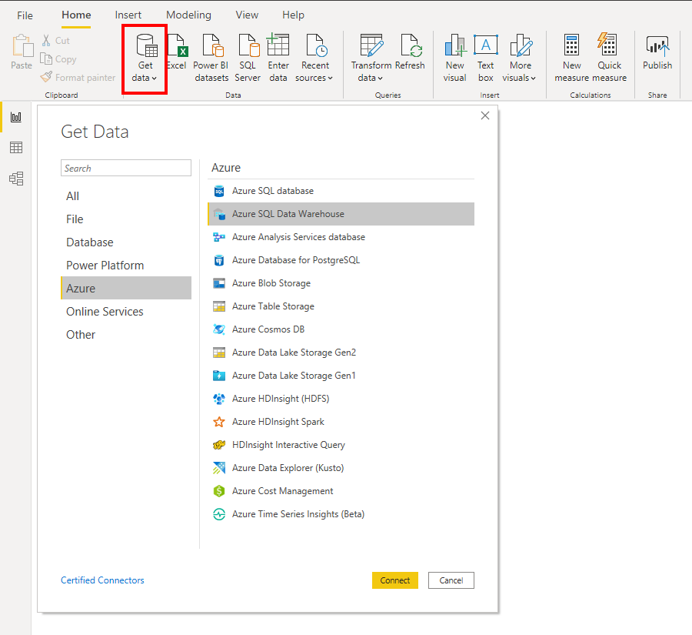
Task: Select the Azure category
Action: (126, 288)
